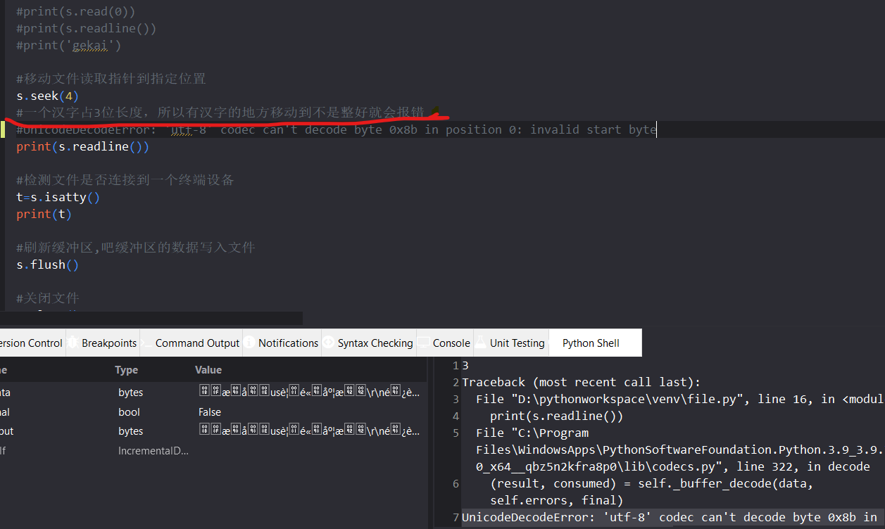The height and width of the screenshot is (529, 885).
Task: Sort variables by the Type column header
Action: pos(127,370)
